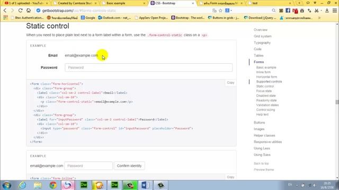Open the Windows Start button

[7, 185]
